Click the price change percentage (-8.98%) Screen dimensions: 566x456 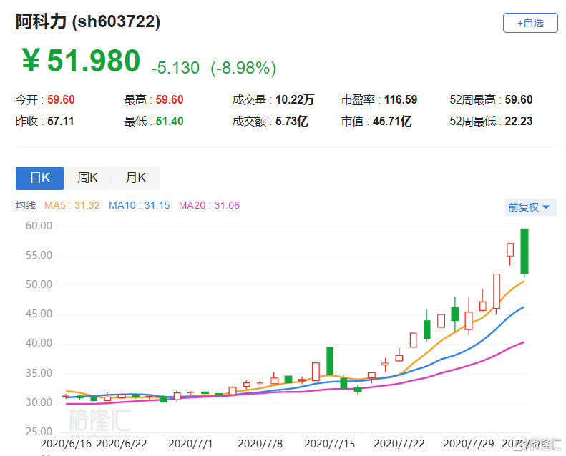243,68
